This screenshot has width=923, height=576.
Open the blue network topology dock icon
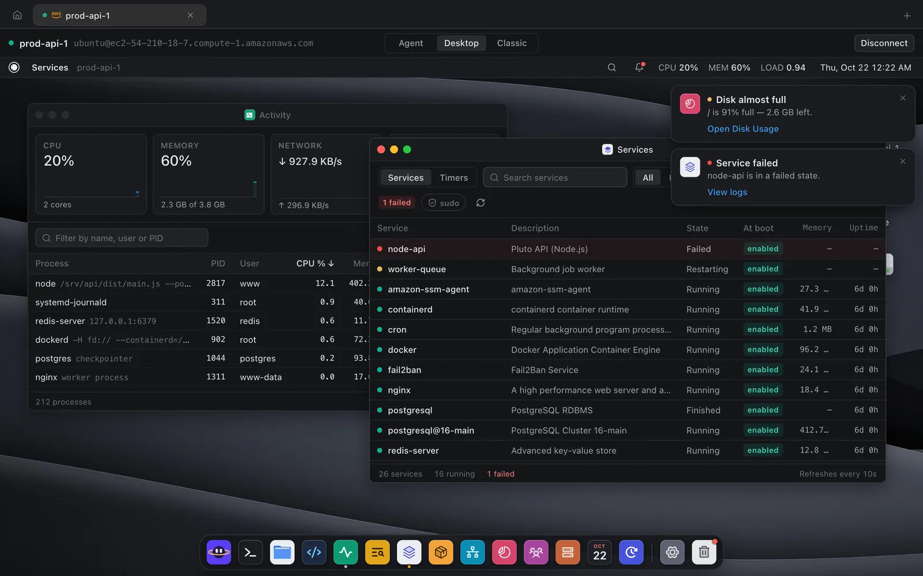[x=472, y=552]
